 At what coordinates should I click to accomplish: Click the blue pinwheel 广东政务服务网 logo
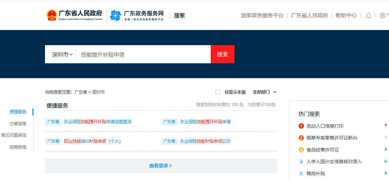point(116,15)
